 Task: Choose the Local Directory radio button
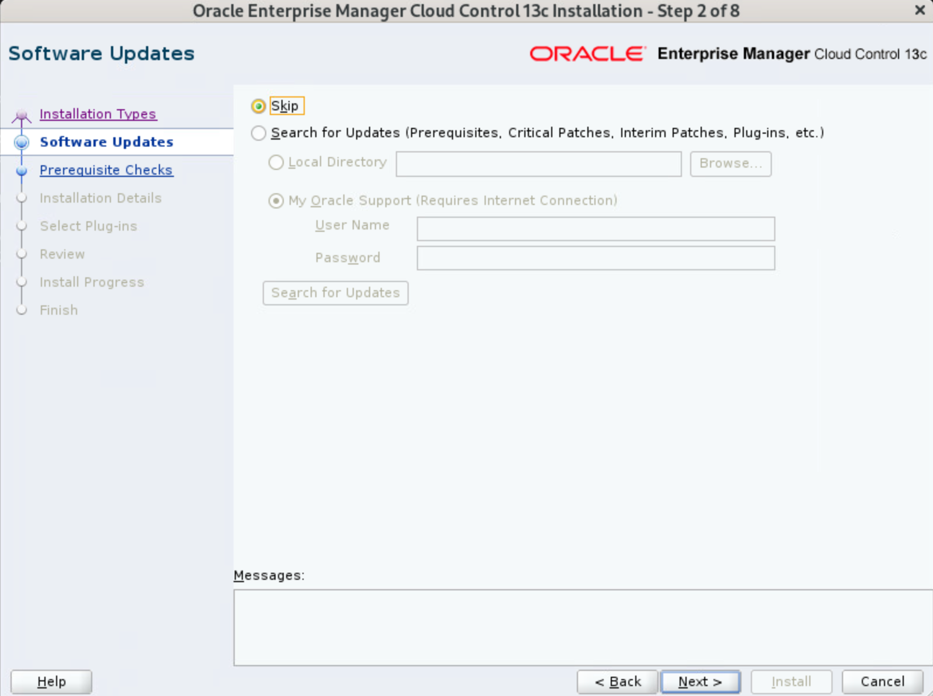(x=276, y=162)
